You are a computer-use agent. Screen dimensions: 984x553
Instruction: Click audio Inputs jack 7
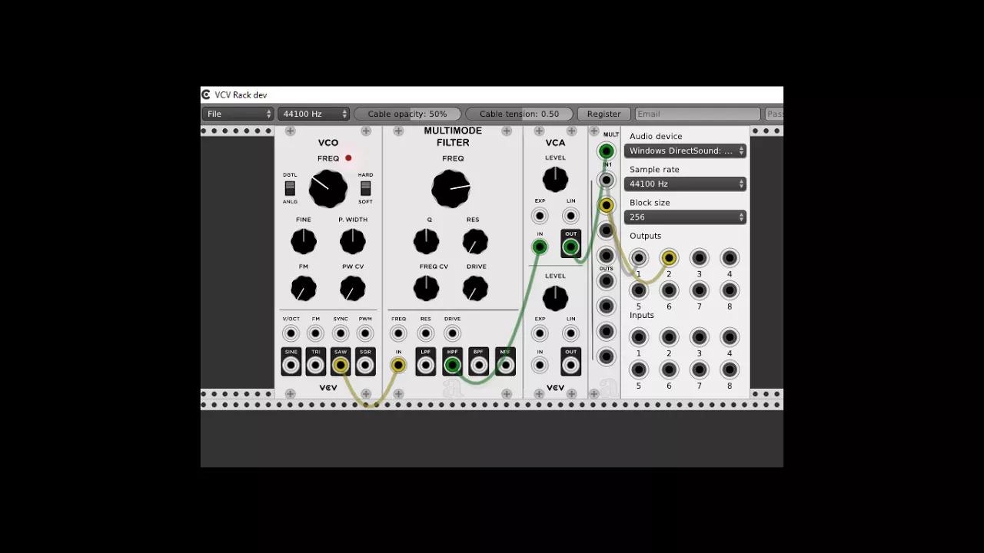point(699,369)
